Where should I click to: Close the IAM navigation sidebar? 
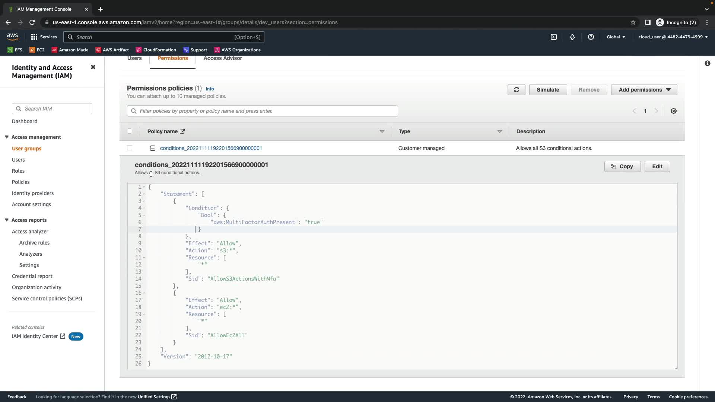pos(93,67)
